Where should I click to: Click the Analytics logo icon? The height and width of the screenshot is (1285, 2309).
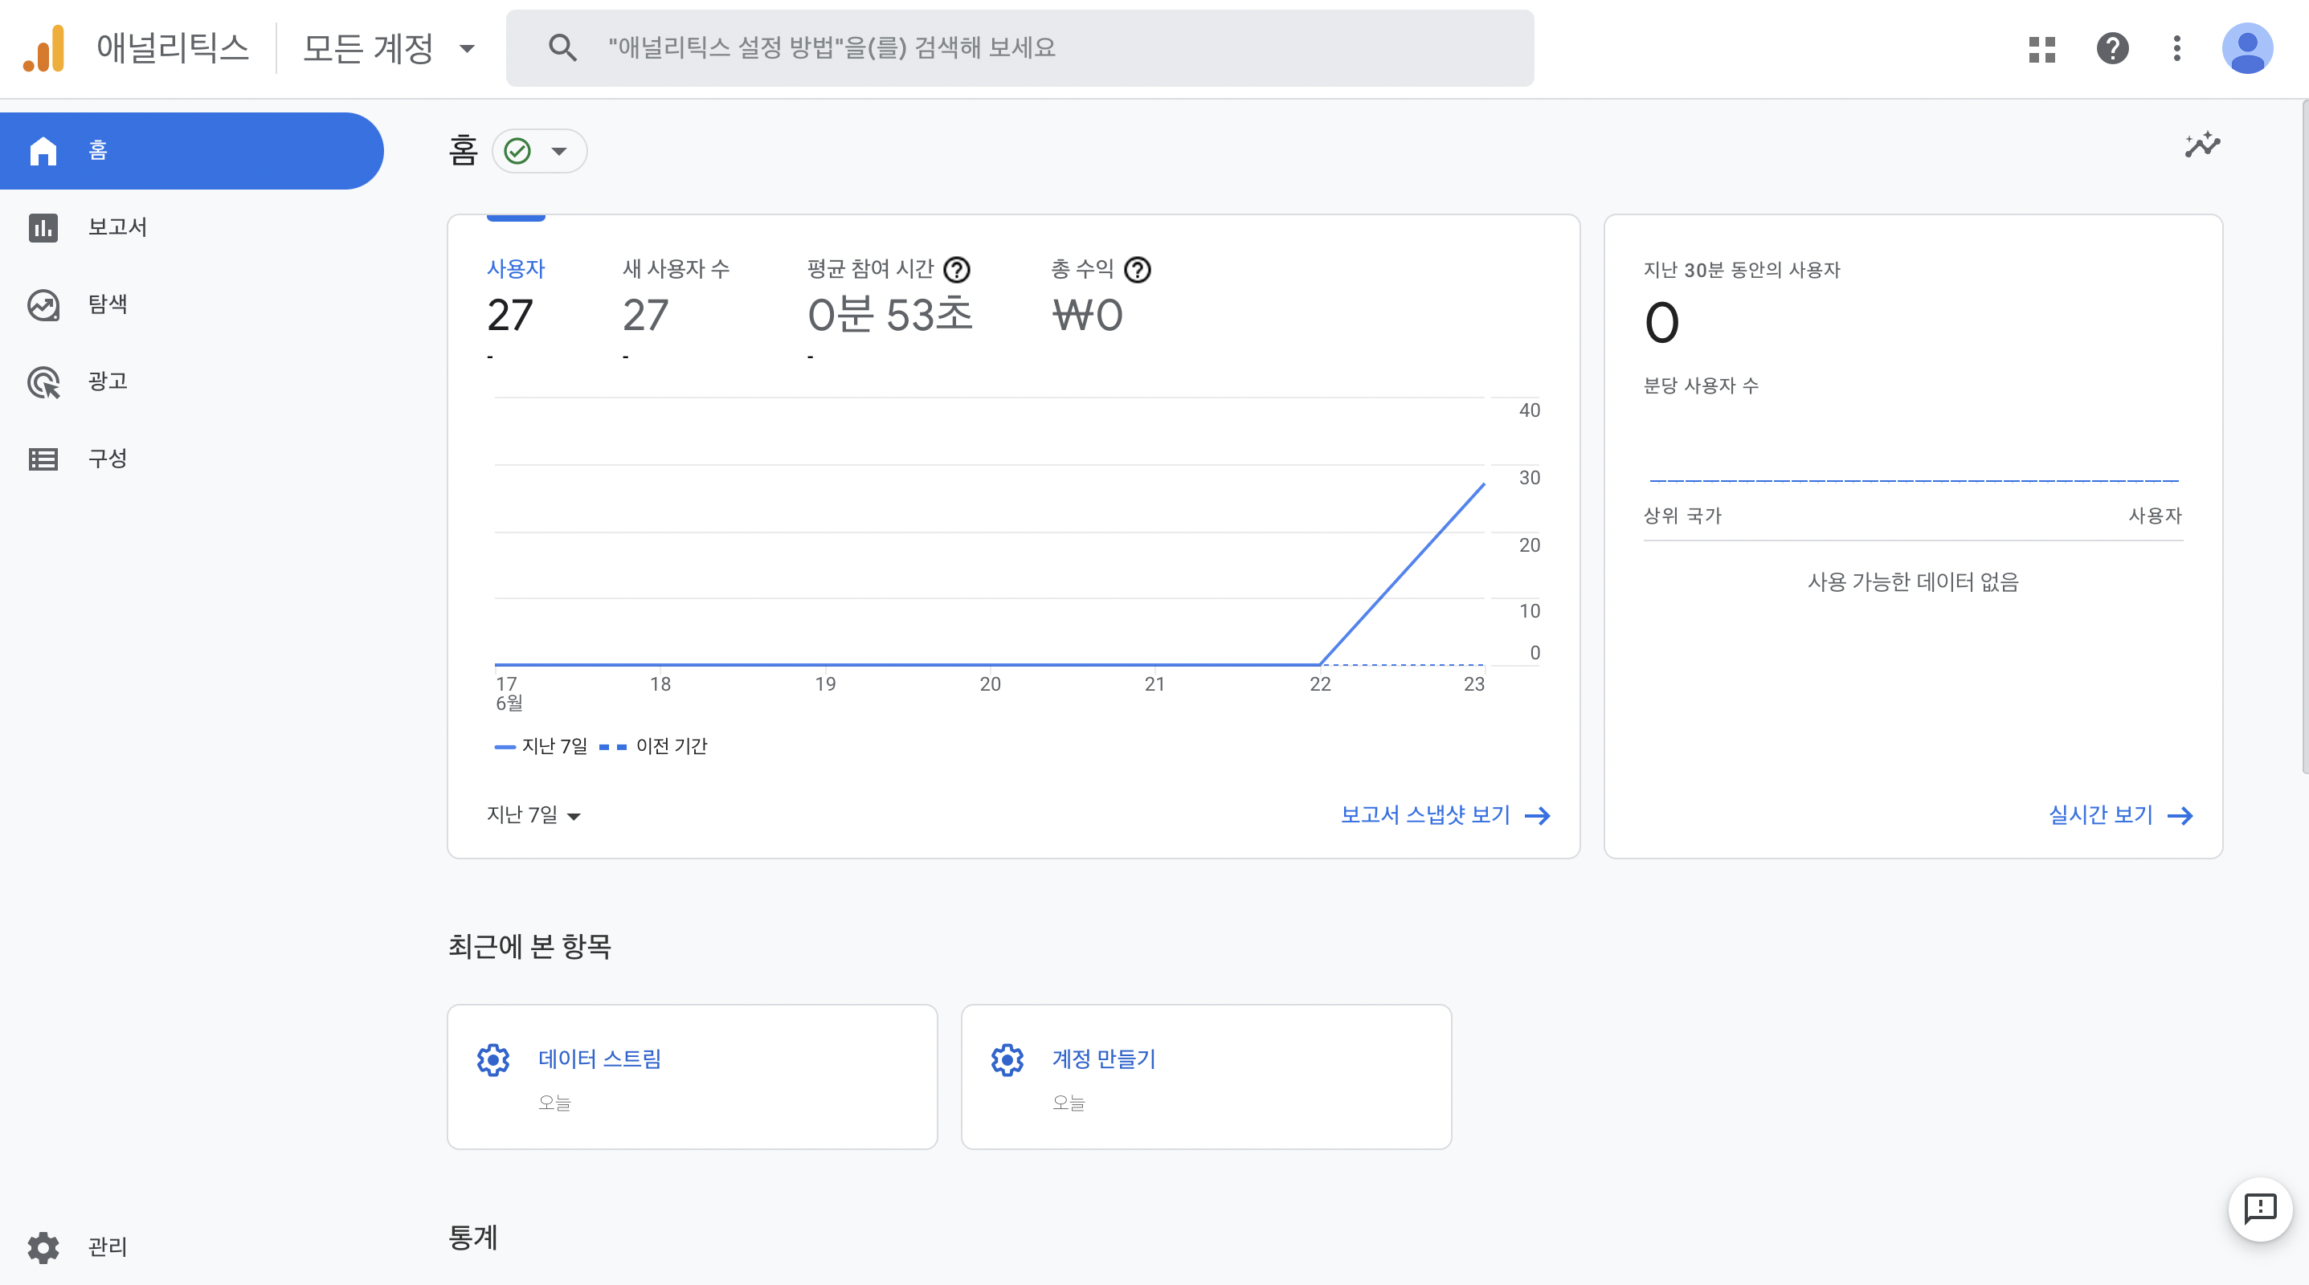click(x=45, y=48)
